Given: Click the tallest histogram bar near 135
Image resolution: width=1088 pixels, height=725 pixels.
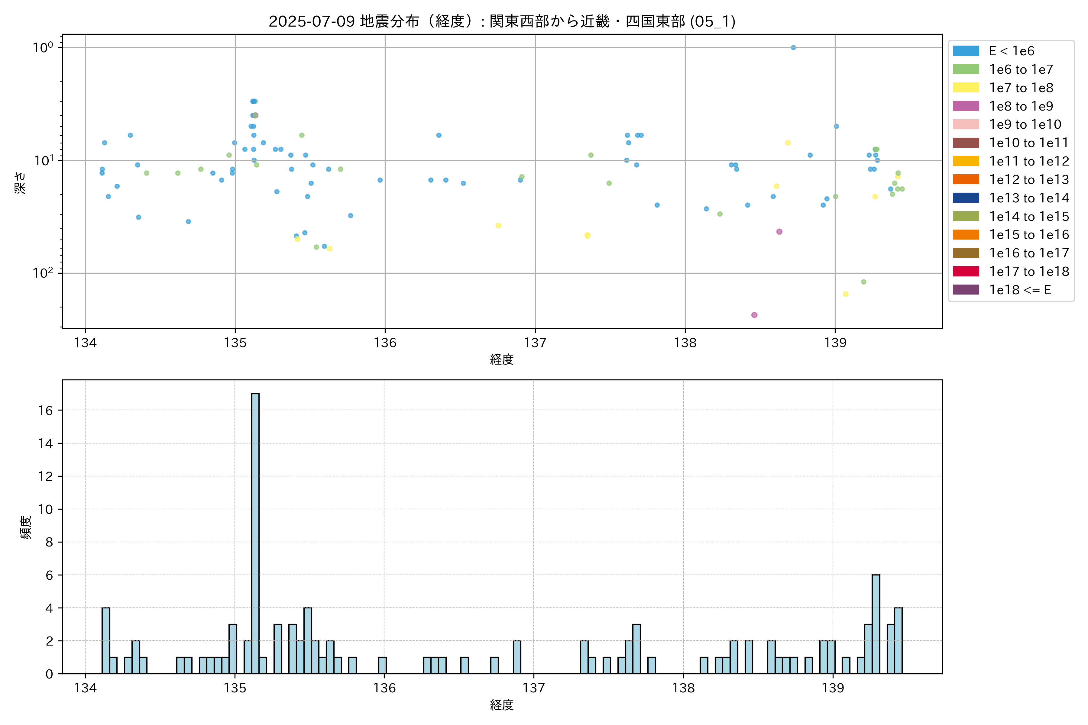Looking at the screenshot, I should 255,532.
